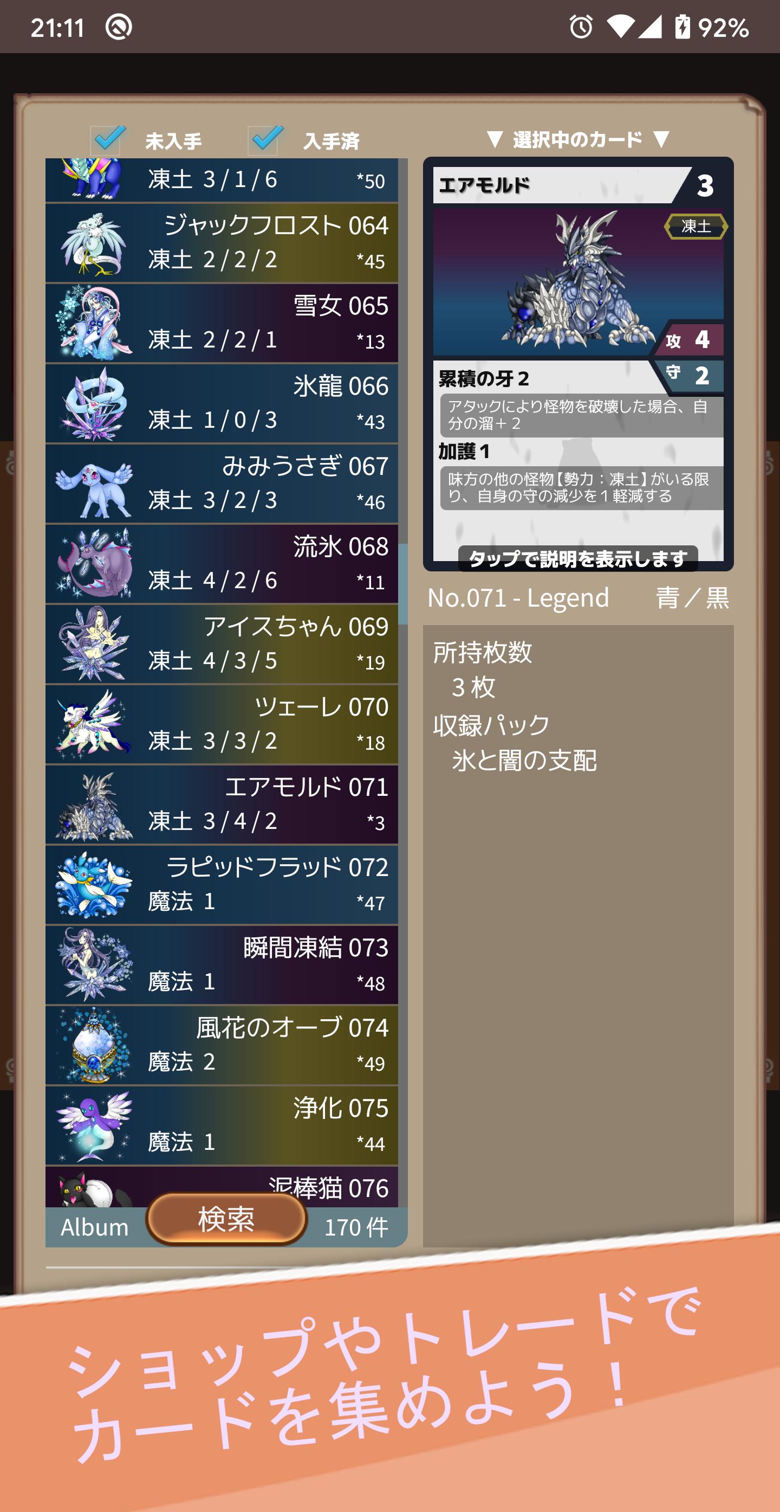Tap the ラピッドフラッド 072 magic card icon

94,885
